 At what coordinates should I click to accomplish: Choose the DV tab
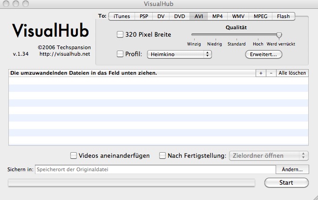(161, 16)
